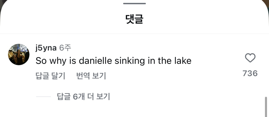
Task: Click the 6주 timestamp beside j5yna
Action: (65, 48)
